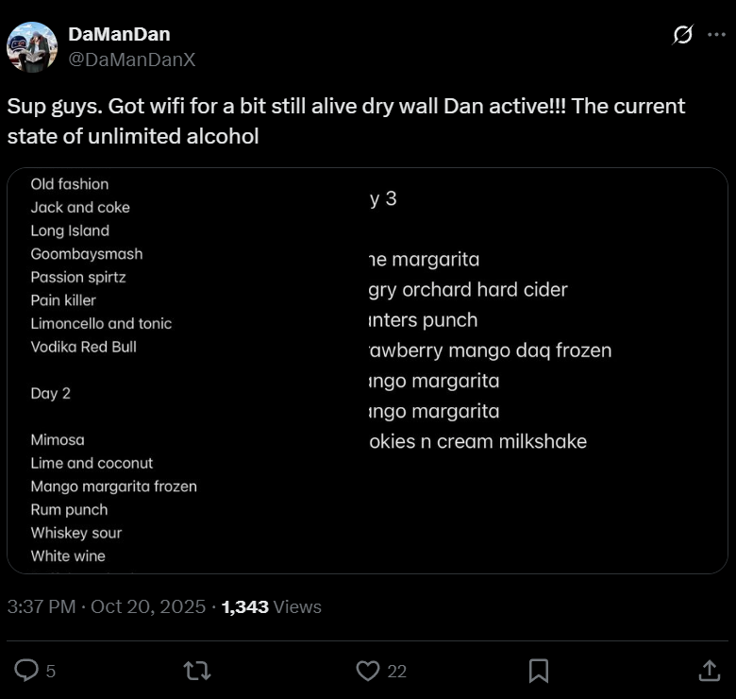Click the 'Day 2' heading in left photo
This screenshot has width=736, height=699.
coord(51,393)
